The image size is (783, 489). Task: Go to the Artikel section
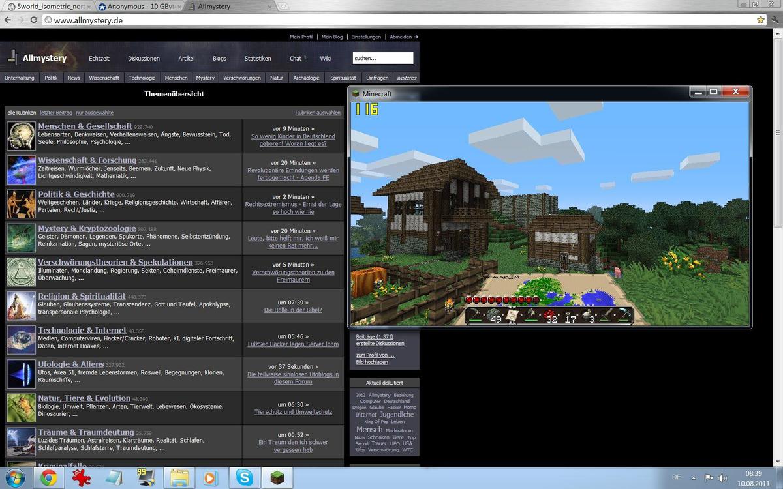187,58
